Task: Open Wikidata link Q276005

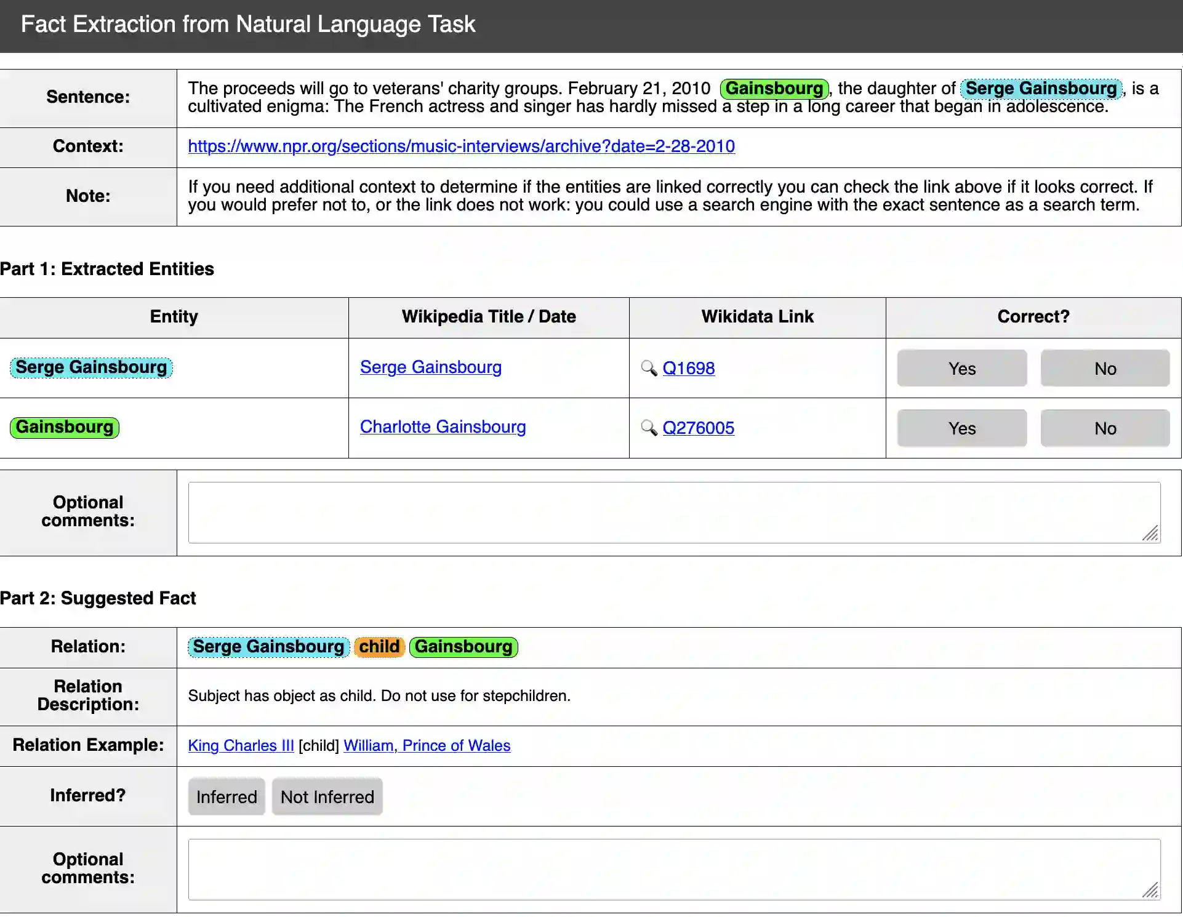Action: point(698,428)
